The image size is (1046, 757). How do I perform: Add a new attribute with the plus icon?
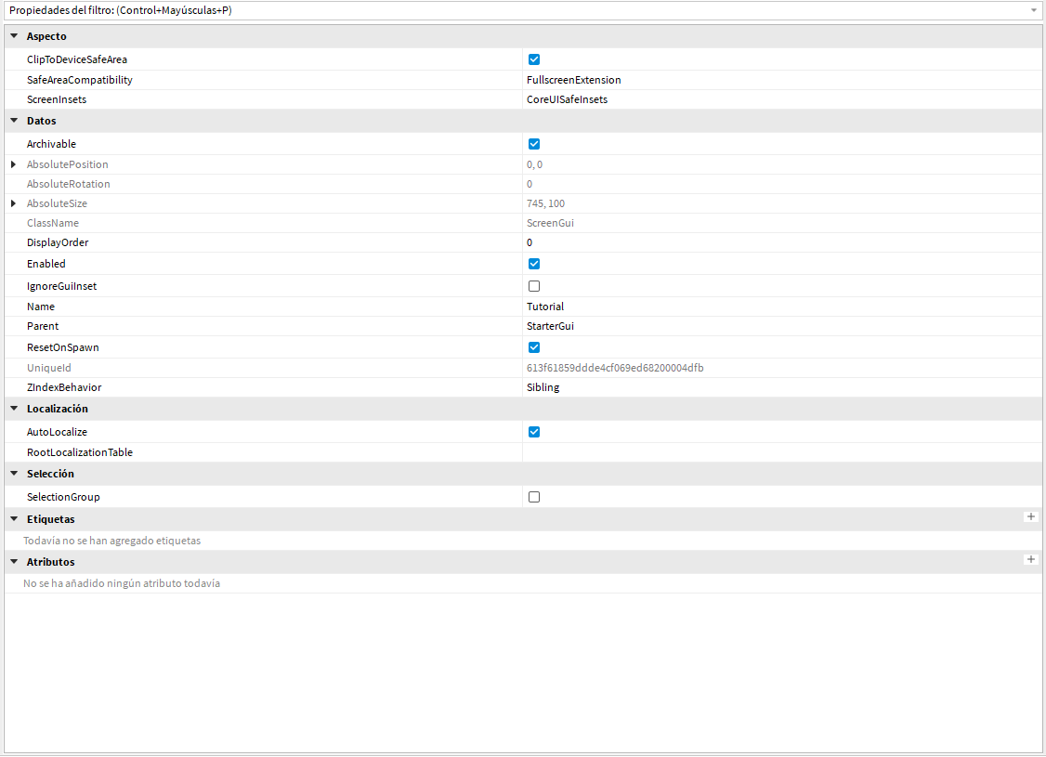[x=1031, y=559]
